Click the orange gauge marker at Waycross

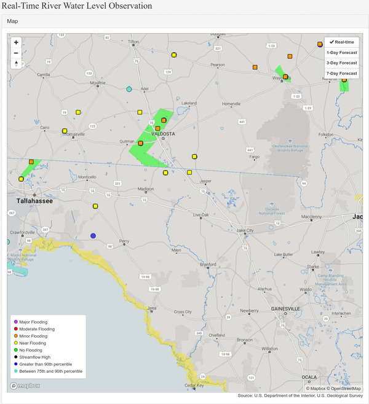tap(285, 77)
